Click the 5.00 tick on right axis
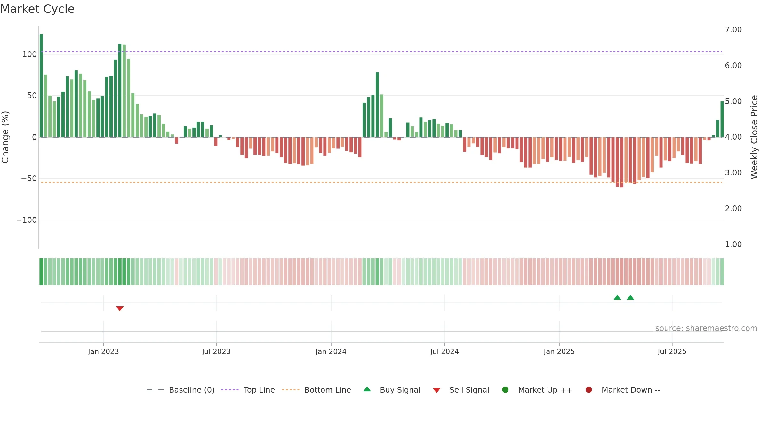Screen dimensions: 768x432 pyautogui.click(x=733, y=101)
